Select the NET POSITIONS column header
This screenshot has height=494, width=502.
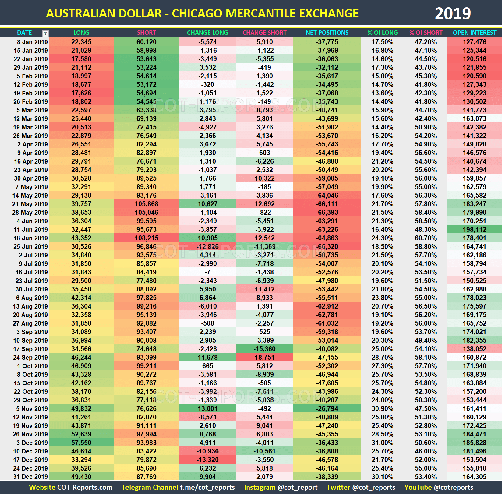click(327, 33)
